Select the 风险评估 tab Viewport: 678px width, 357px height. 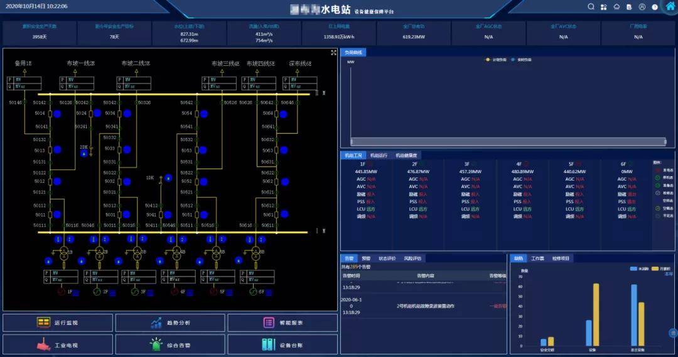click(x=413, y=258)
